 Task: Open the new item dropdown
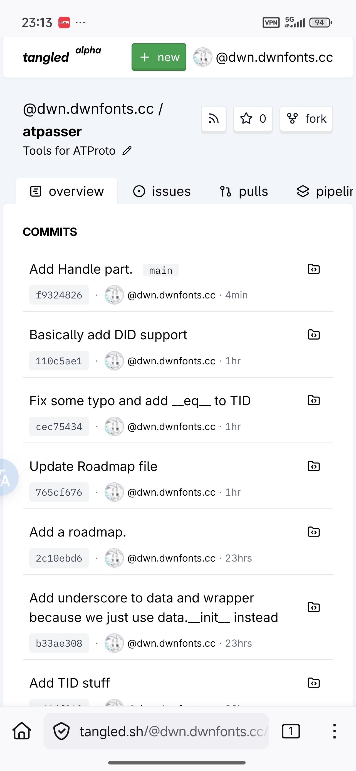[159, 57]
